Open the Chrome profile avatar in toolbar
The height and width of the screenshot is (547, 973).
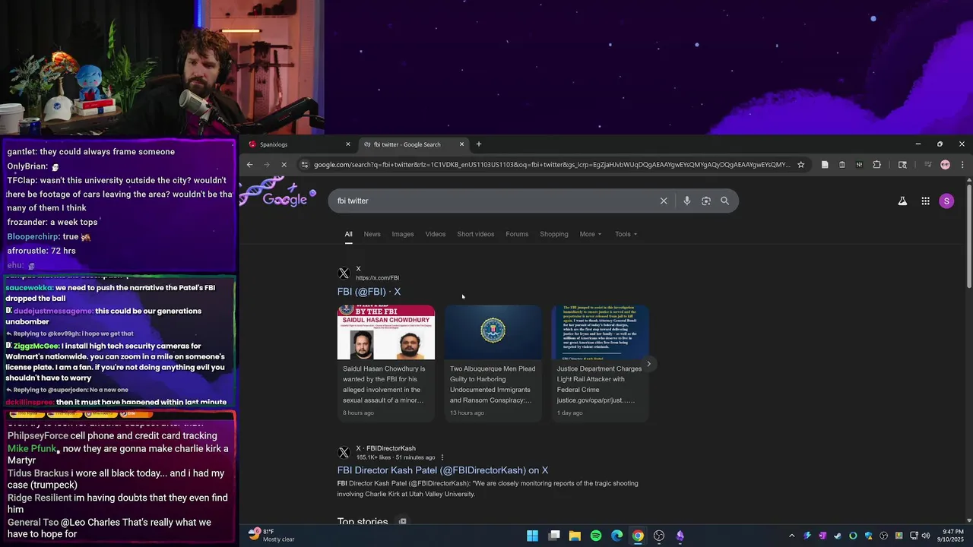(x=945, y=165)
